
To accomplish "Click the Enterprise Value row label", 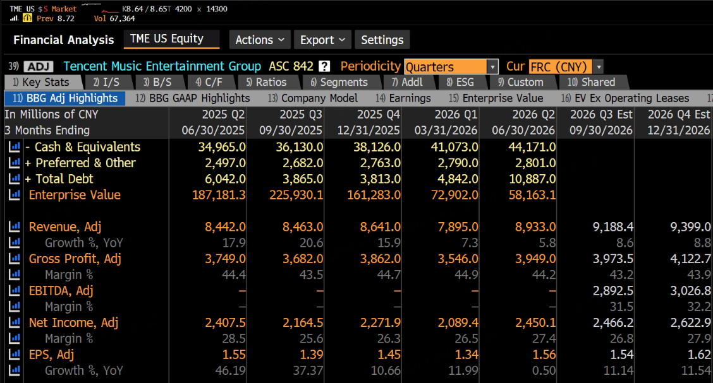I will click(x=75, y=195).
